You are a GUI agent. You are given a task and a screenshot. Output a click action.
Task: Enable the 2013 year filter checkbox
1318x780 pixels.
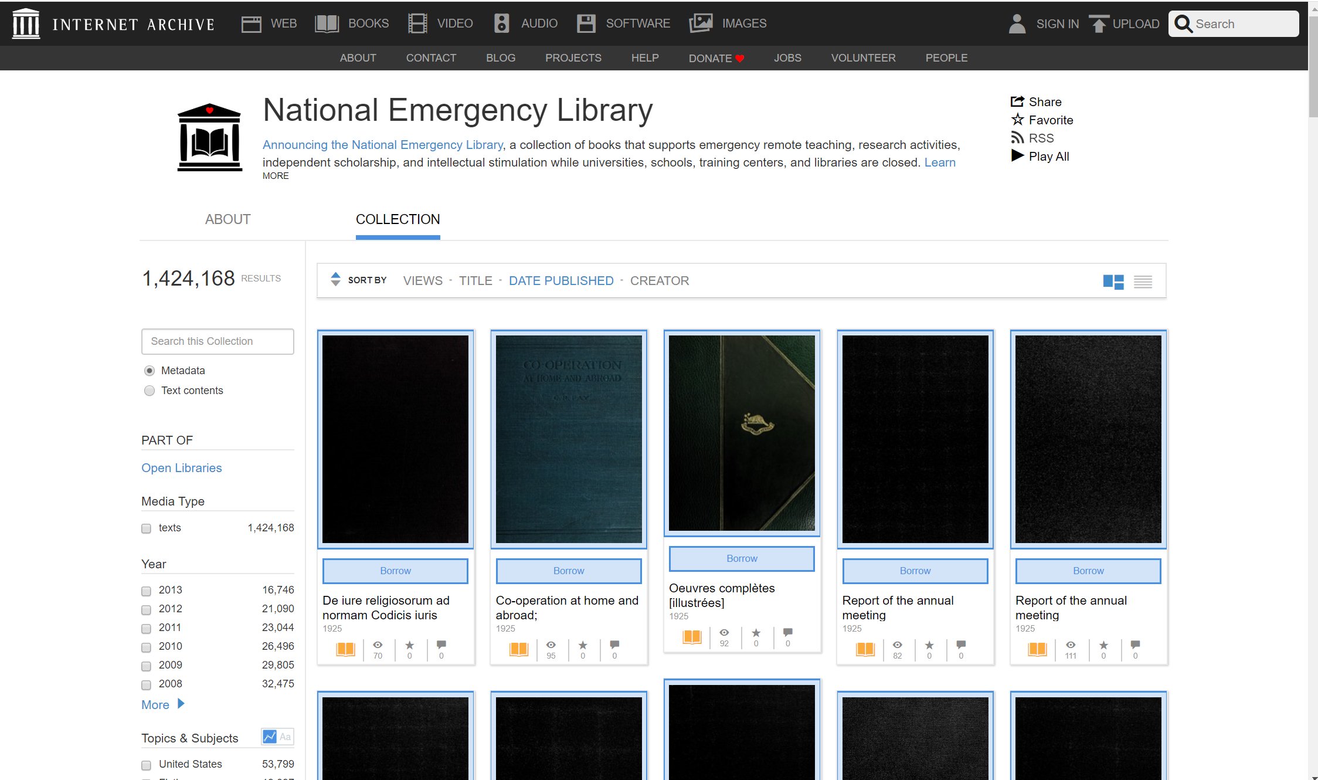(x=145, y=591)
